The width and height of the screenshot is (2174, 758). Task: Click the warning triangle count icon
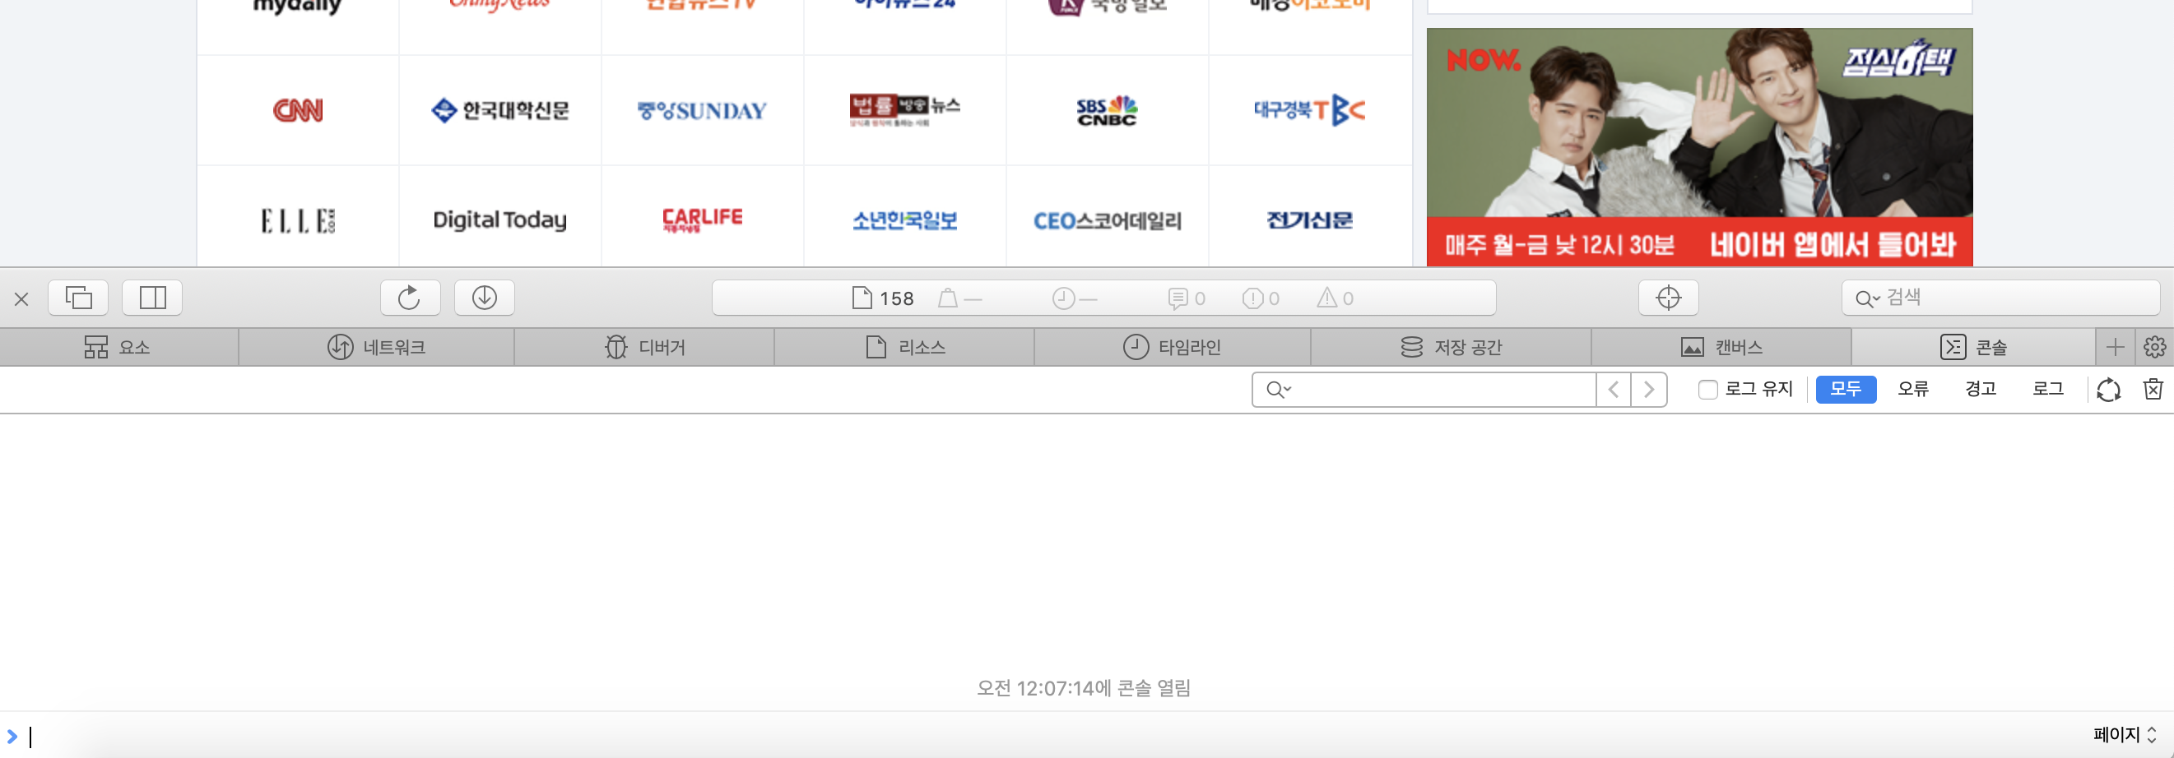click(x=1326, y=298)
